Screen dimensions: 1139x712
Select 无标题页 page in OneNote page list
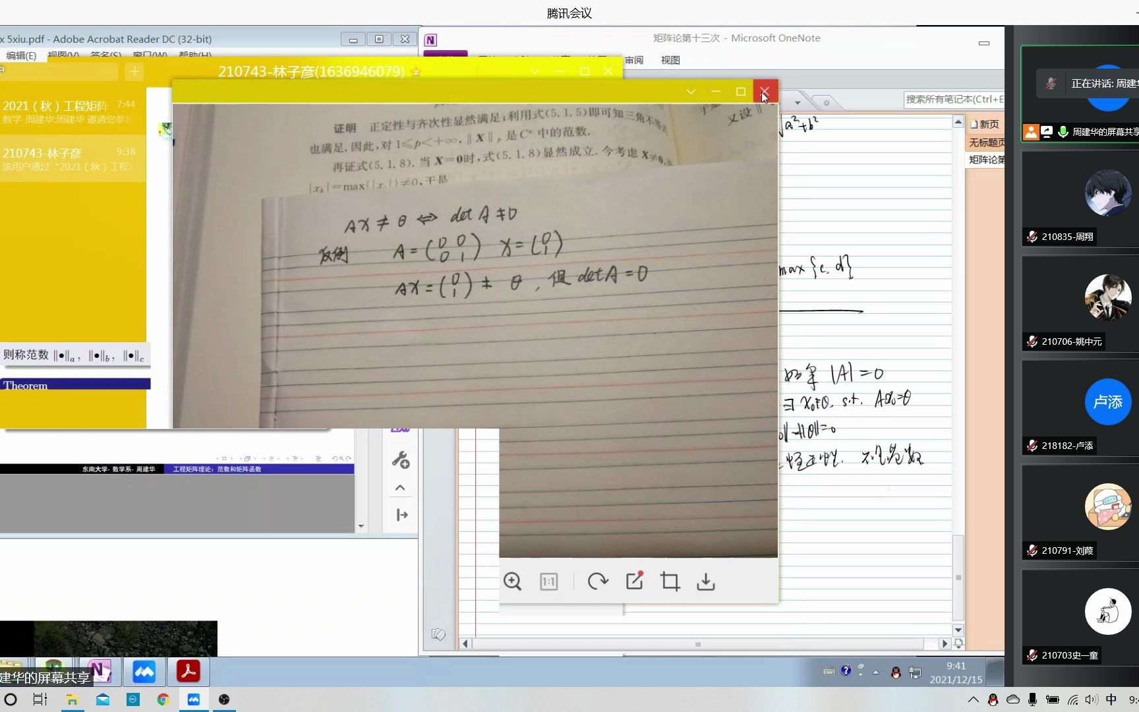click(985, 142)
